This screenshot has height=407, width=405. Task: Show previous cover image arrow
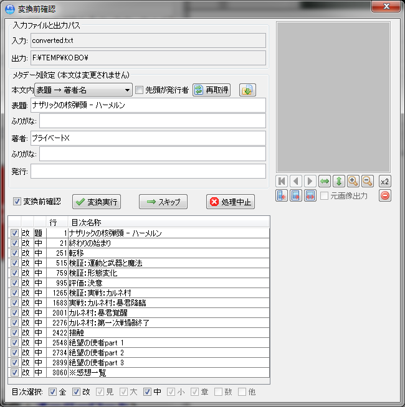pyautogui.click(x=296, y=181)
